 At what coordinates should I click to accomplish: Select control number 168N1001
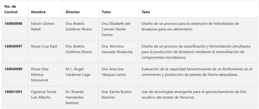(13, 92)
